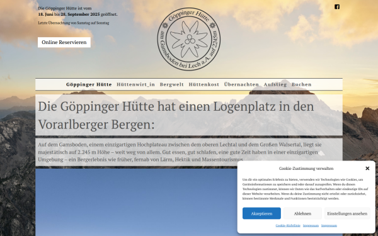Open the Göppinger Hütte menu item

[x=89, y=84]
